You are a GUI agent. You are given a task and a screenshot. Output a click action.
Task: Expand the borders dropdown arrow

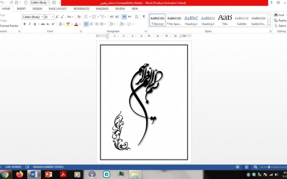coord(133,24)
